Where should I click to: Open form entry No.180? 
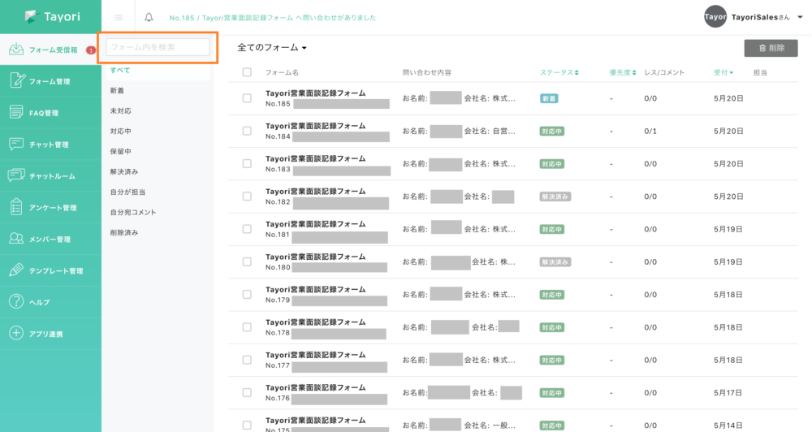tap(315, 257)
